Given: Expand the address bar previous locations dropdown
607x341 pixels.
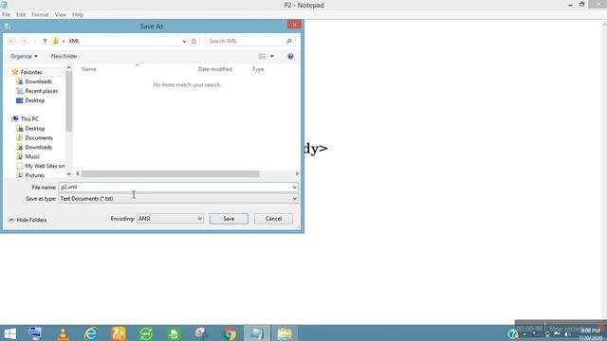Looking at the screenshot, I should click(184, 41).
